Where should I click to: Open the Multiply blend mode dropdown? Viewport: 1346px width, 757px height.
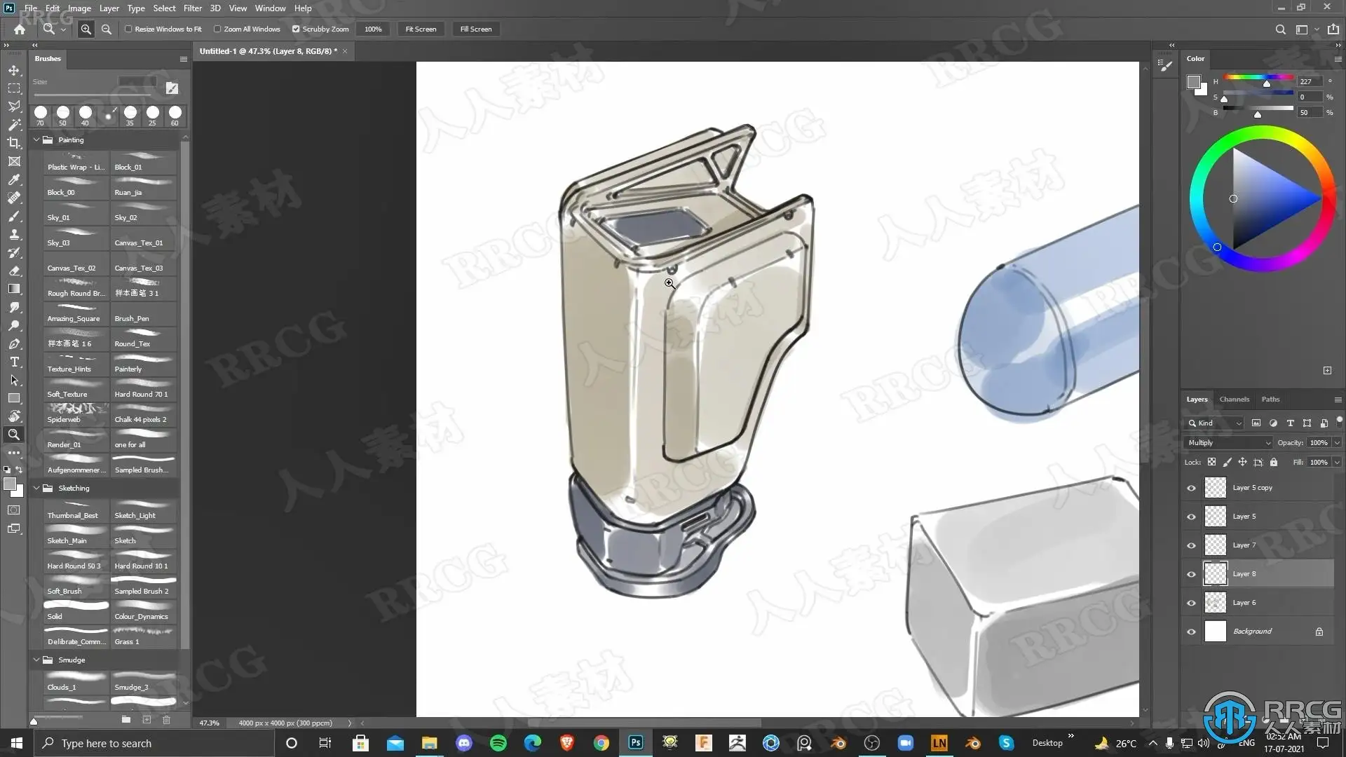tap(1229, 443)
